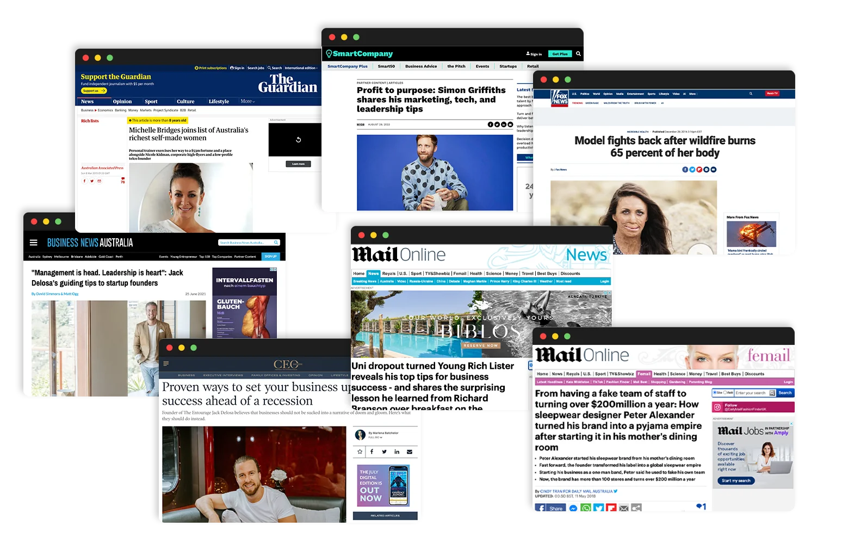The width and height of the screenshot is (842, 545).
Task: Share Fox News article on Twitter
Action: click(692, 170)
